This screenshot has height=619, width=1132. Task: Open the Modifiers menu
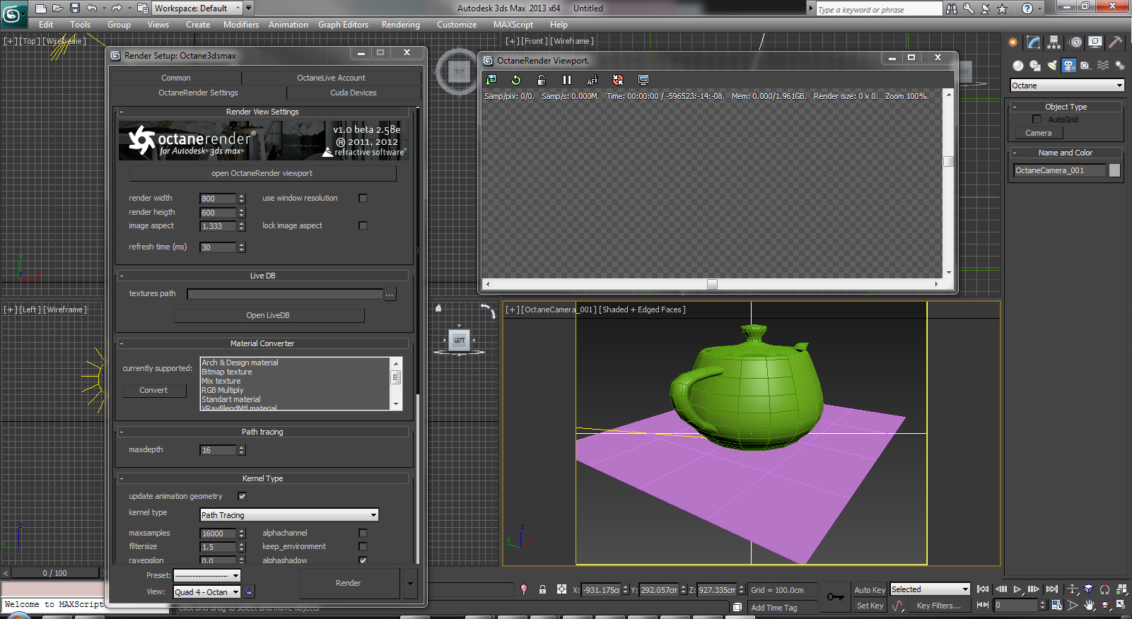pos(241,25)
